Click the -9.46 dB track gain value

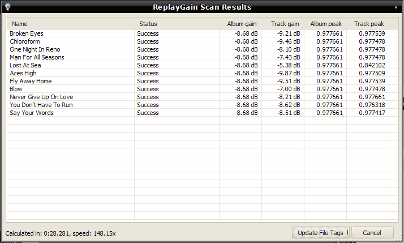[289, 41]
